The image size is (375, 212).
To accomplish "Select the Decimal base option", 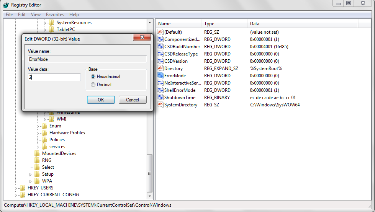I will click(x=93, y=85).
